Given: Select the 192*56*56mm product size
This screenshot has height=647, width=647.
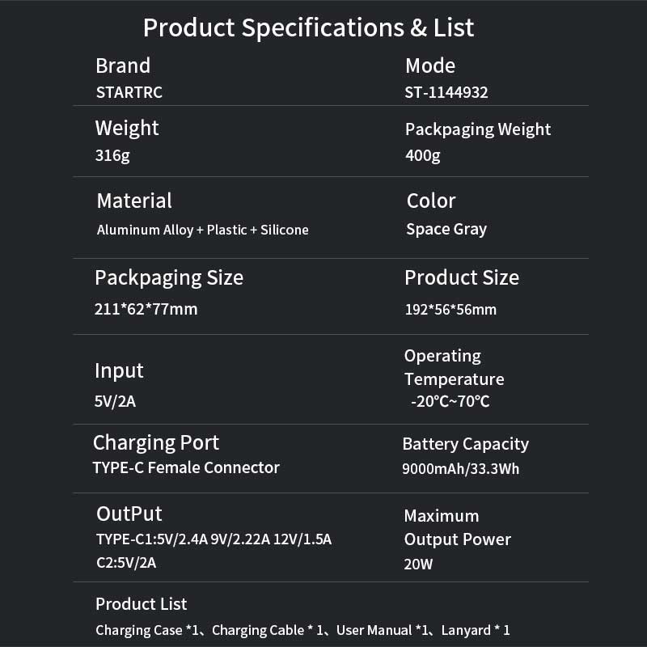Looking at the screenshot, I should pos(450,310).
